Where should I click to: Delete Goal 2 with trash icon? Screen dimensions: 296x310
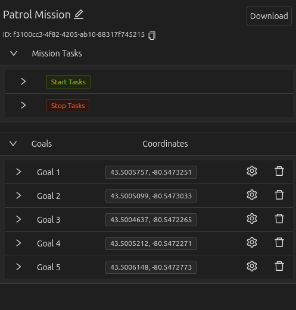point(279,195)
